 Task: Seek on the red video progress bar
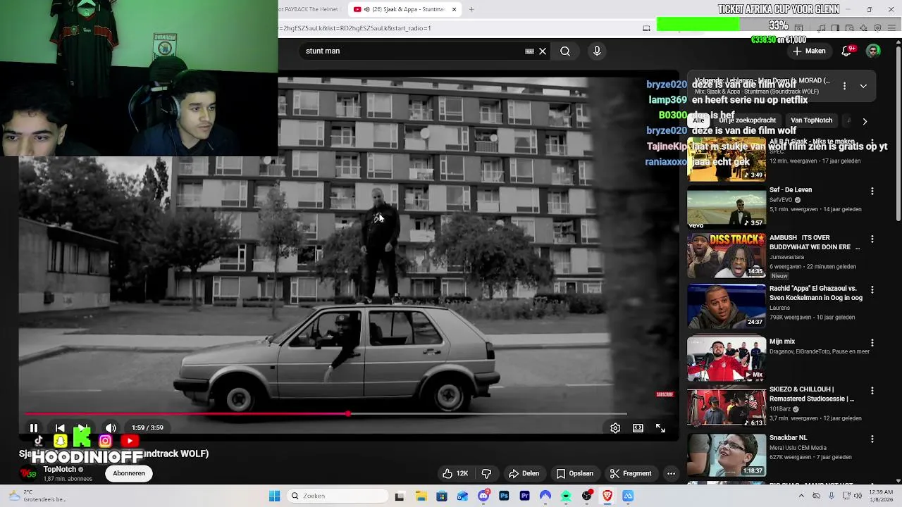(x=326, y=414)
